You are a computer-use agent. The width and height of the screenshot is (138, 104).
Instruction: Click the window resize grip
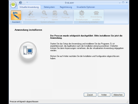(127, 102)
